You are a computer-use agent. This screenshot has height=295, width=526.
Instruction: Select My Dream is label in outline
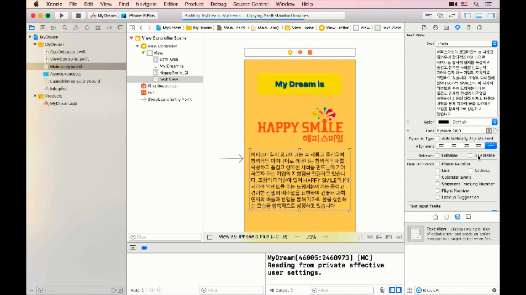coord(171,66)
